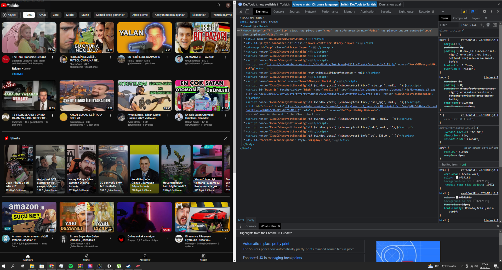502x270 pixels.
Task: Toggle rendering emulations brush icon in Styles
Action: 488,25
